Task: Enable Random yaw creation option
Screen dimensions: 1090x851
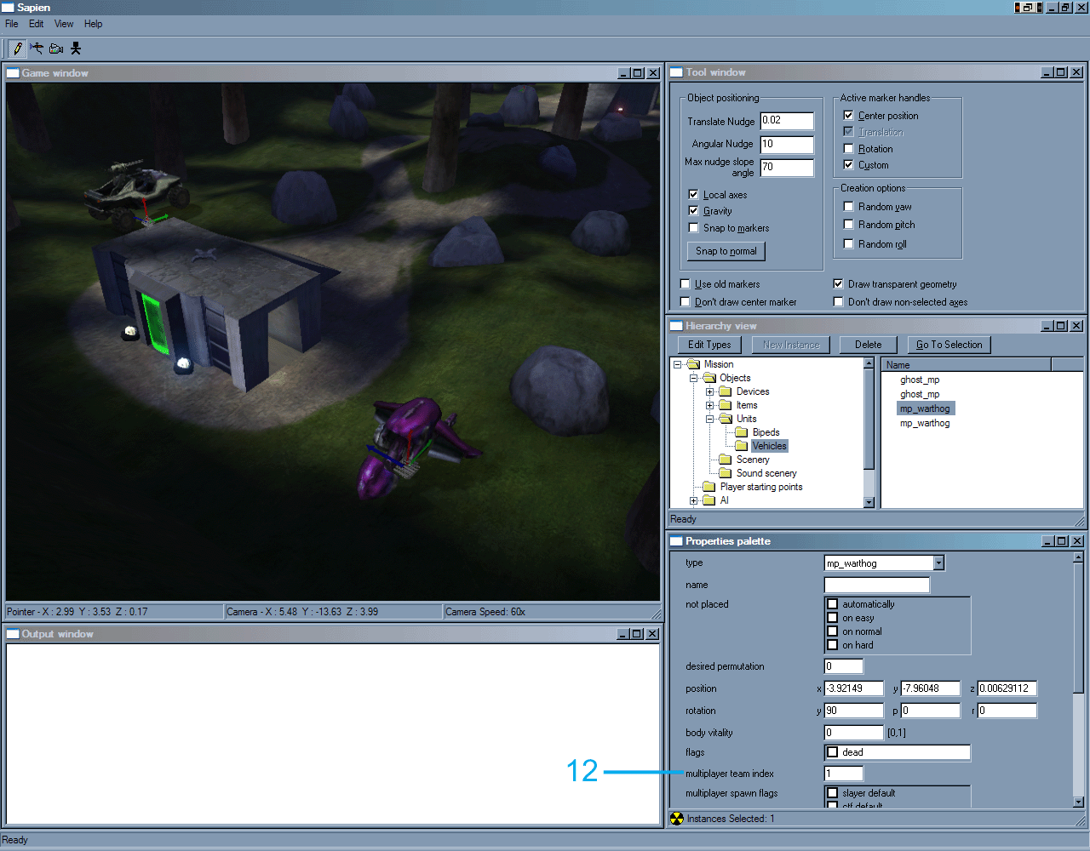Action: tap(848, 206)
